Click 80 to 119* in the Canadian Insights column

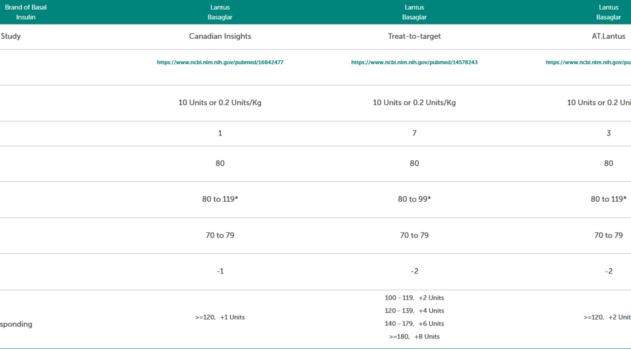click(219, 199)
